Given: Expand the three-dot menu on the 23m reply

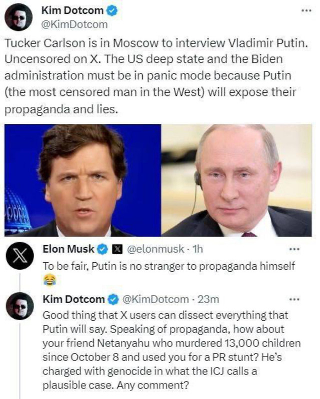Looking at the screenshot, I should tap(294, 299).
